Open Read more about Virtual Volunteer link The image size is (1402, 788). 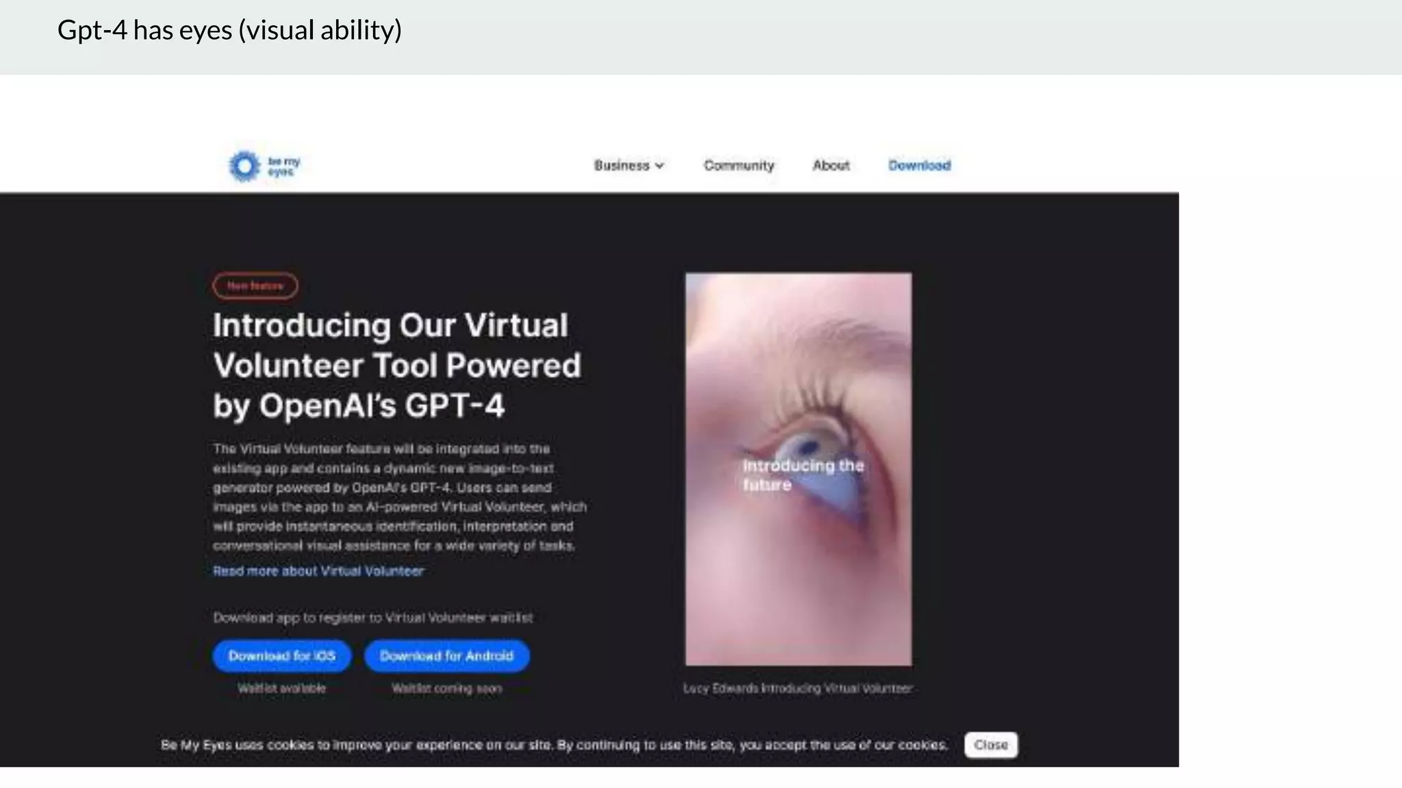[318, 571]
